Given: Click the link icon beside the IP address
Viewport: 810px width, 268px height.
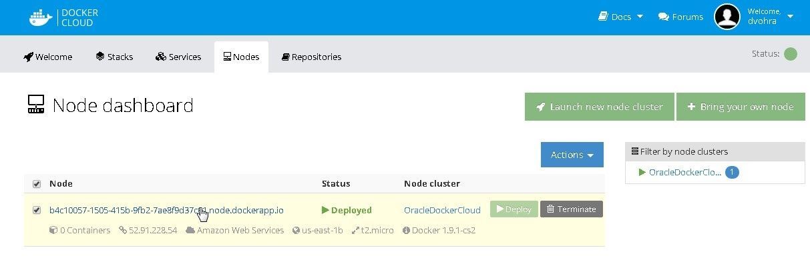Looking at the screenshot, I should point(123,230).
